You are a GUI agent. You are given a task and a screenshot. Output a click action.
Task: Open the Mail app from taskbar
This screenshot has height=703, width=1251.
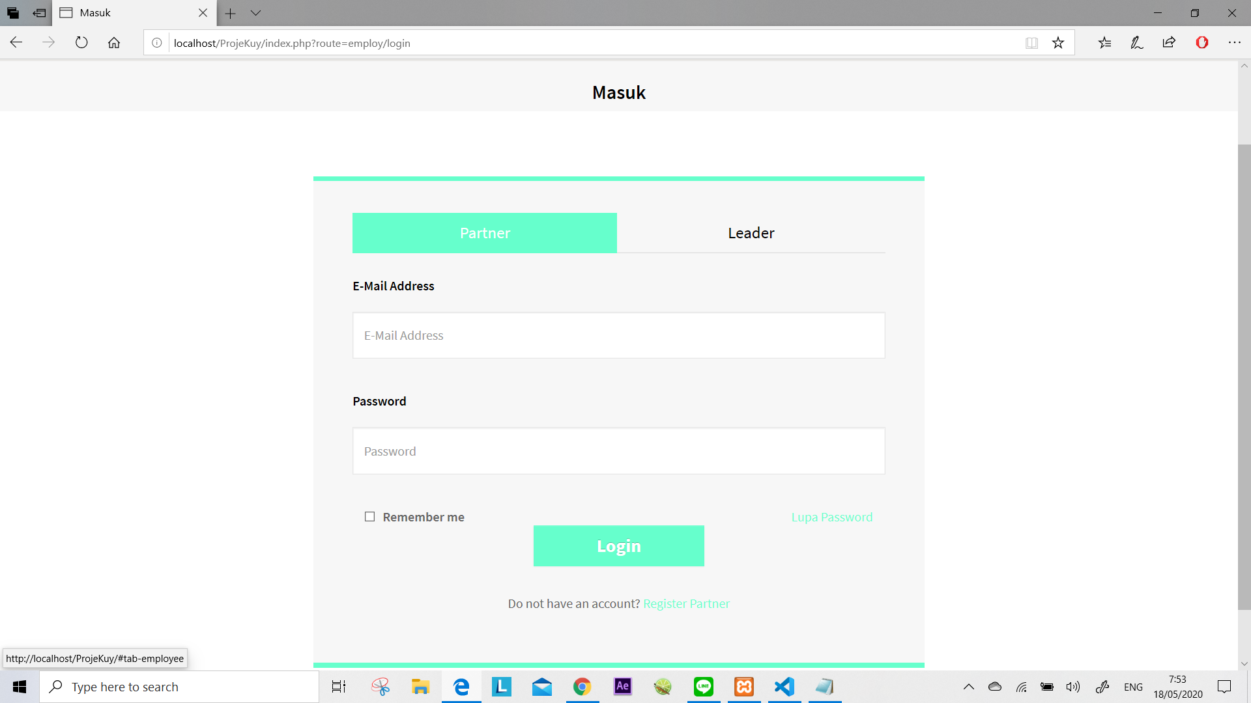point(541,687)
